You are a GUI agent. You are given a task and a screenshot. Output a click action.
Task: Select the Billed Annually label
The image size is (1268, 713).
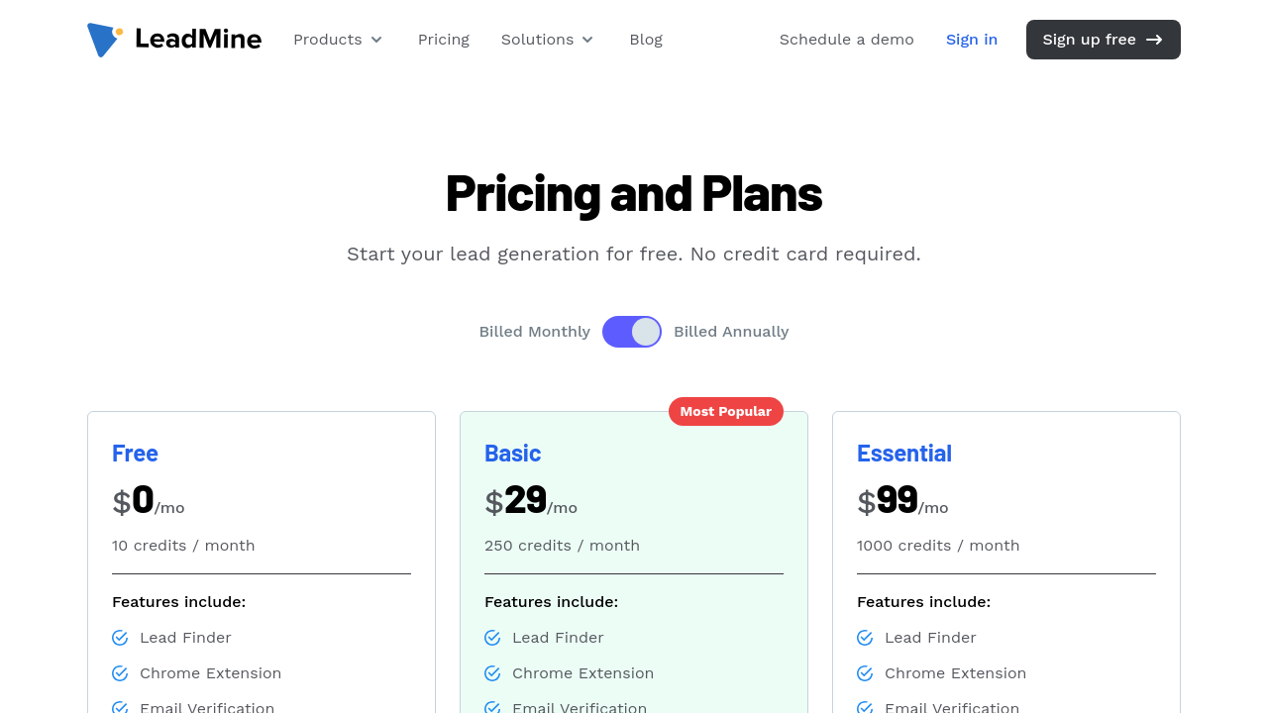731,332
